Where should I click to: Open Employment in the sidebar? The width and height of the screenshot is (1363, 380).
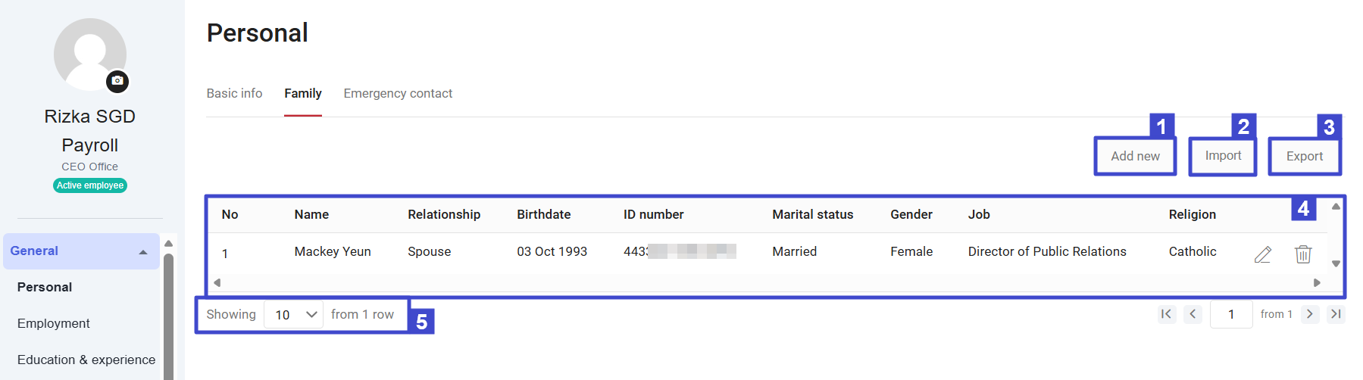tap(54, 323)
